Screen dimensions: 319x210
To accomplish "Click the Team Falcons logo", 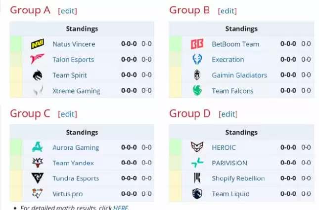I will click(x=196, y=91).
